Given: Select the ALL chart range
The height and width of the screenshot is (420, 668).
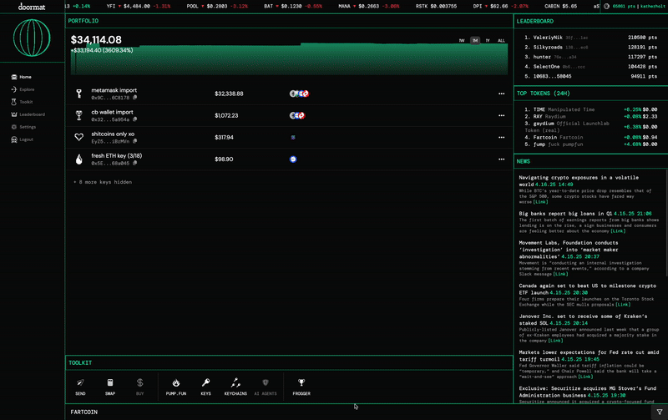Looking at the screenshot, I should tap(501, 40).
